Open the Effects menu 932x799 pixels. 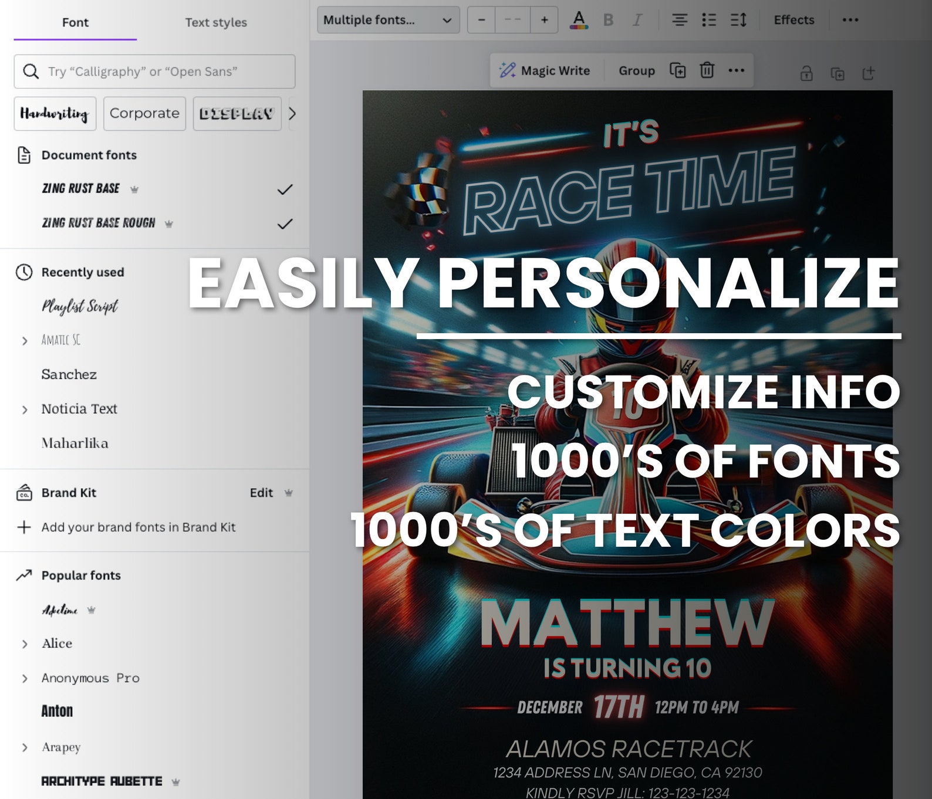coord(794,20)
